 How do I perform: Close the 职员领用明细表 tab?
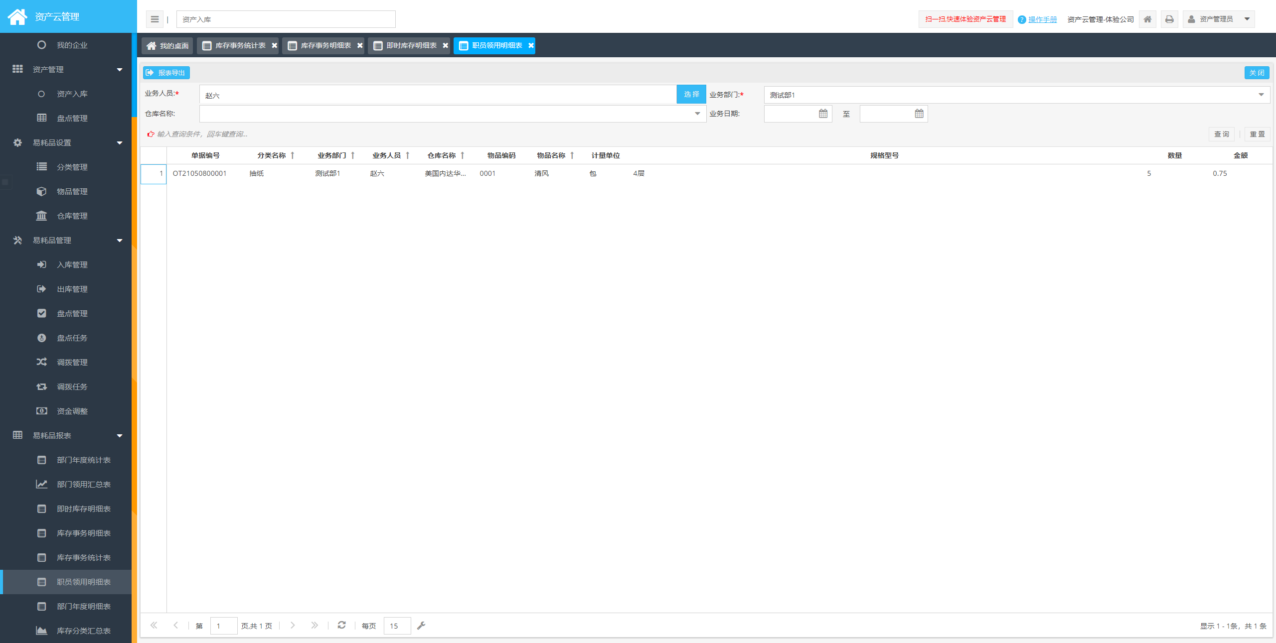531,45
